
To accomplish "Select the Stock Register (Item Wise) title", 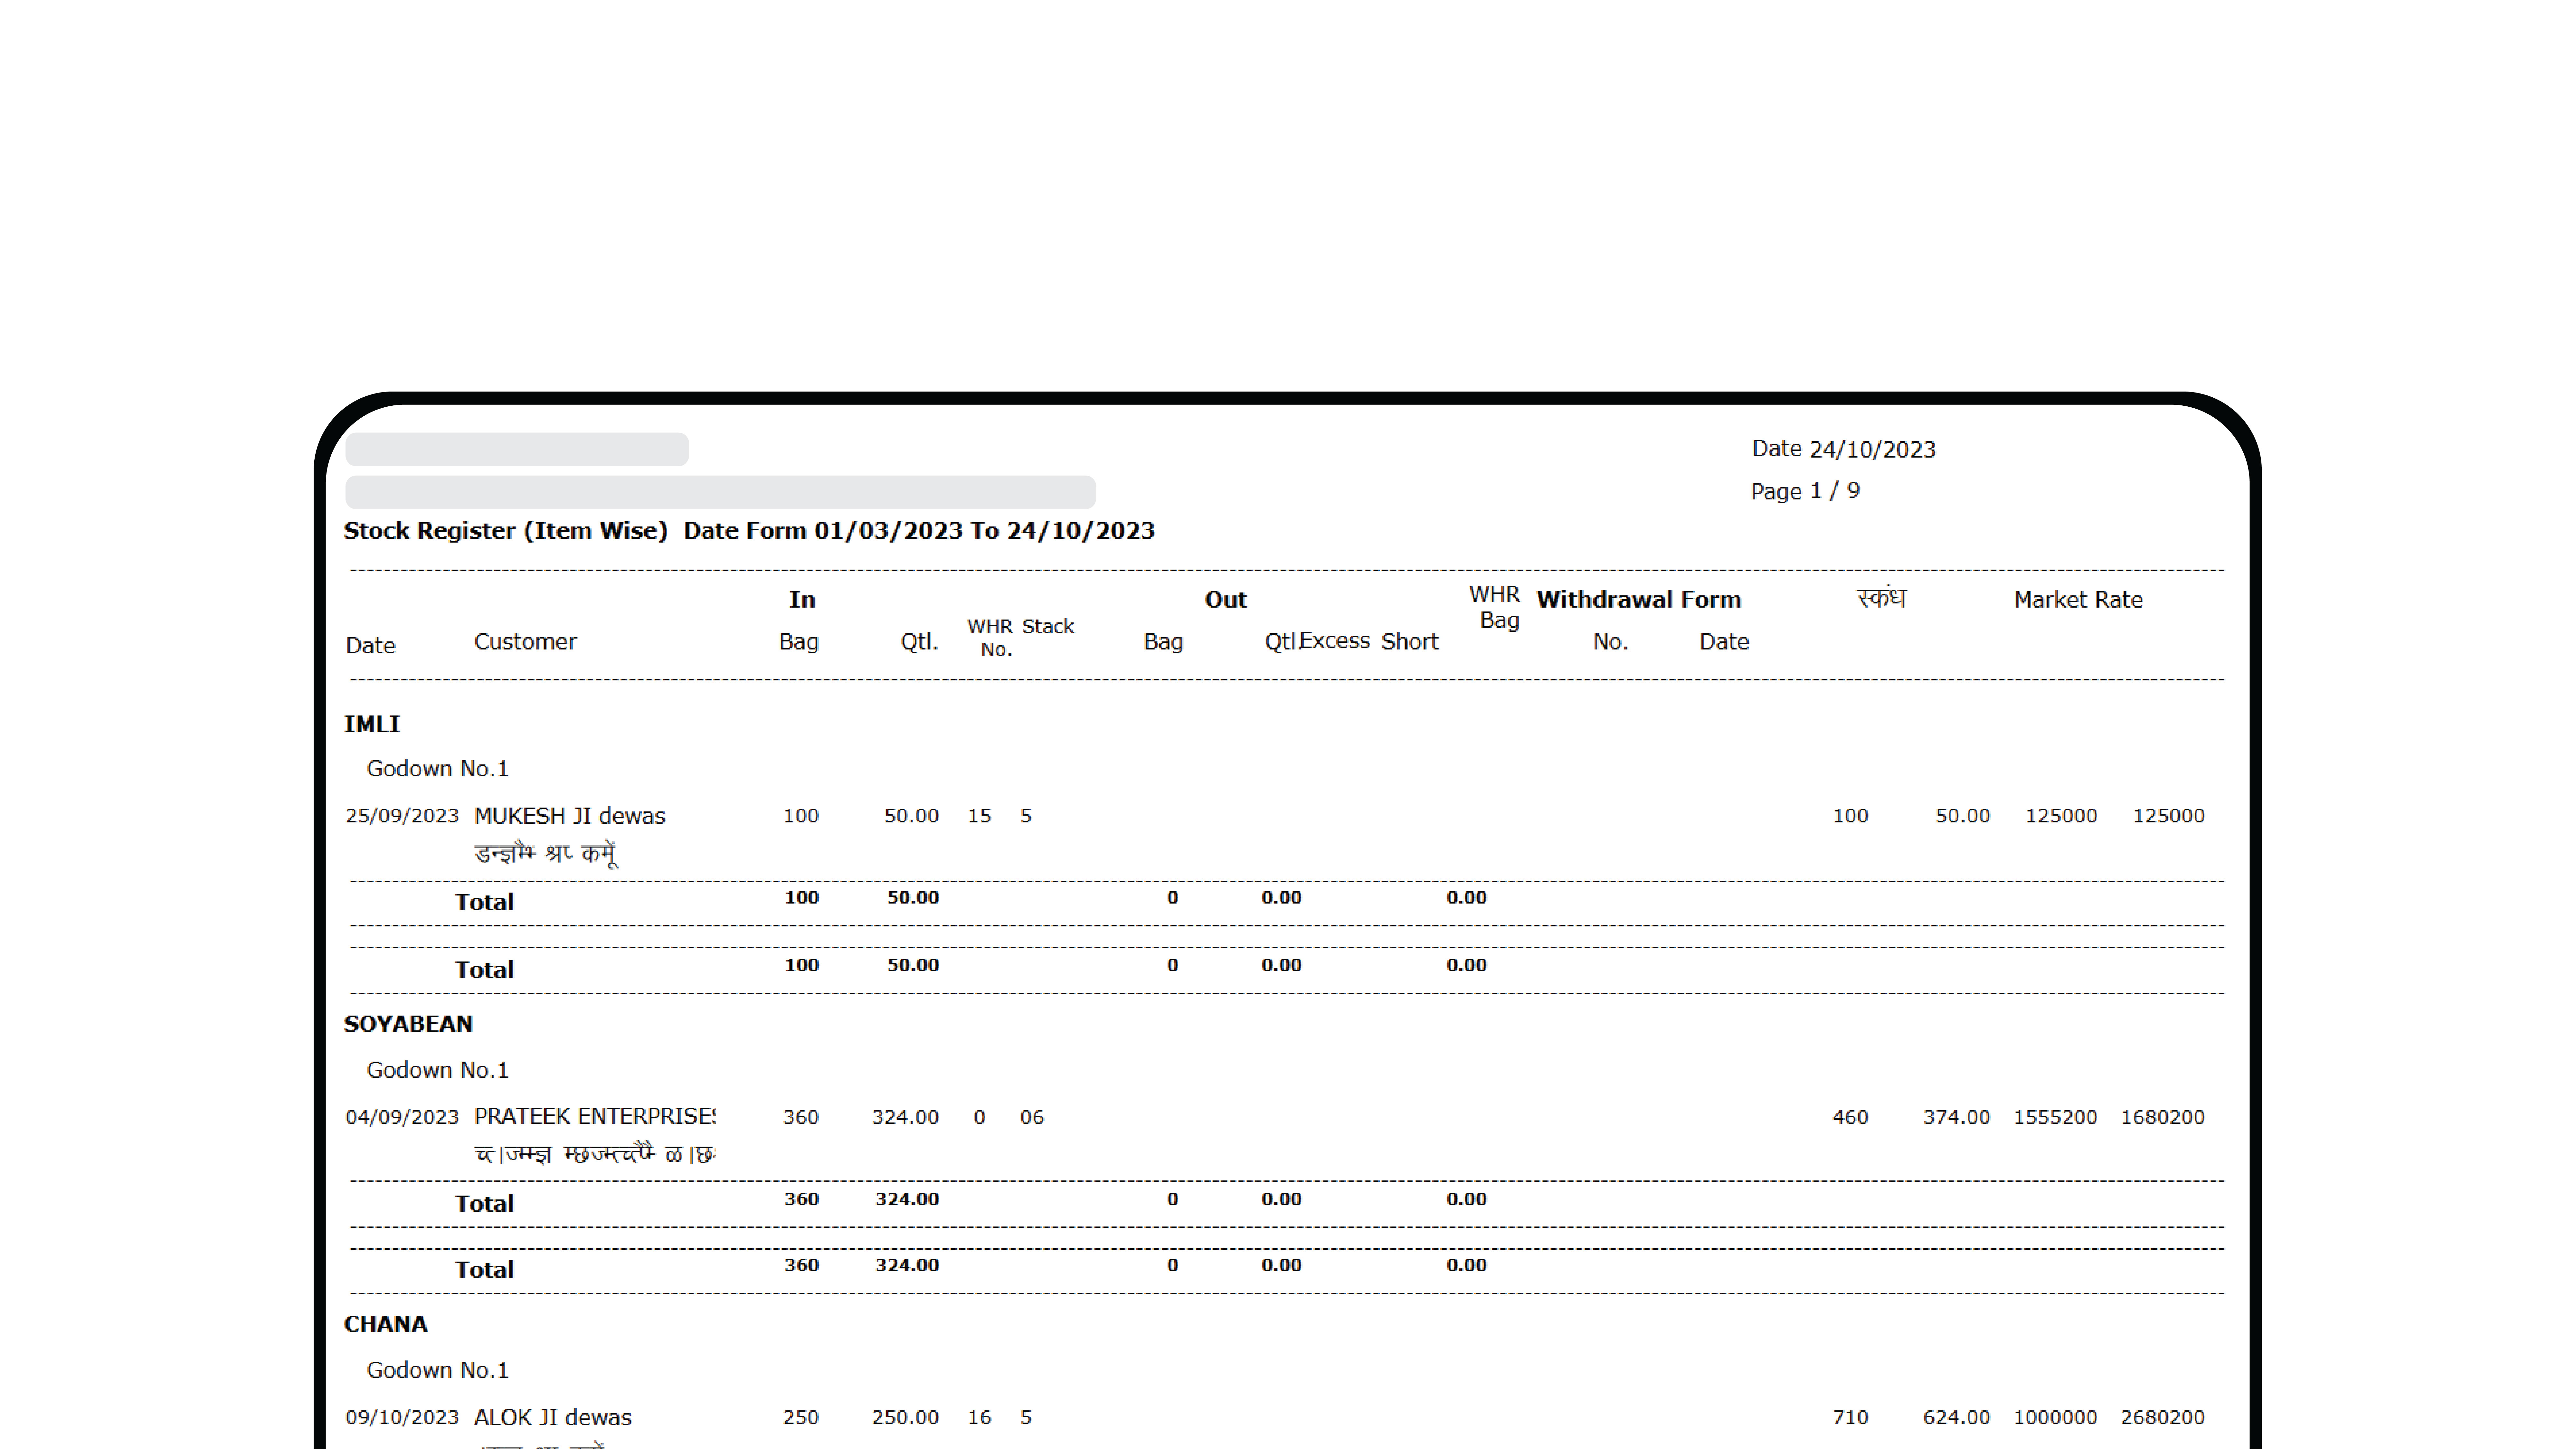I will coord(506,531).
